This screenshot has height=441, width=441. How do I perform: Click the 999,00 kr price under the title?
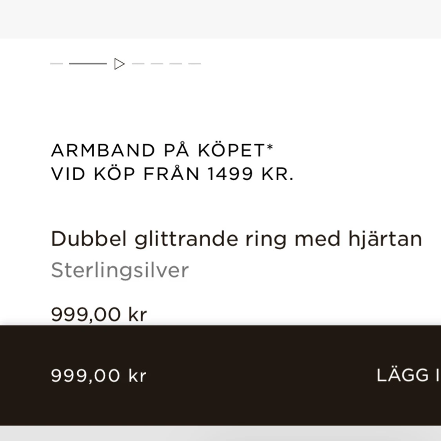tap(98, 314)
